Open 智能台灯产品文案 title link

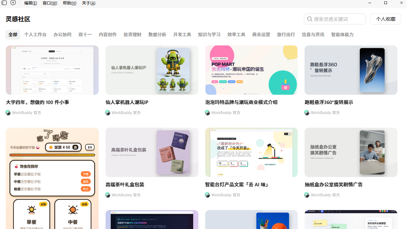(x=237, y=185)
